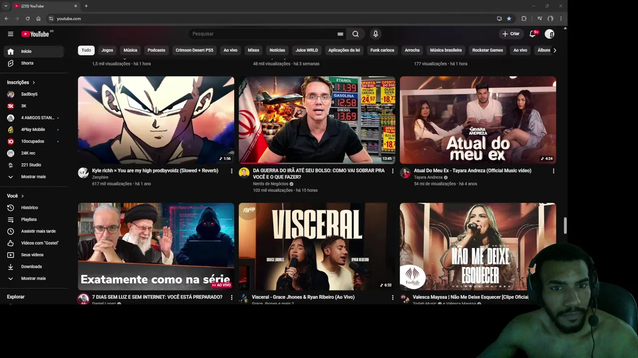Select the Música filter chip
The height and width of the screenshot is (358, 638).
(130, 50)
